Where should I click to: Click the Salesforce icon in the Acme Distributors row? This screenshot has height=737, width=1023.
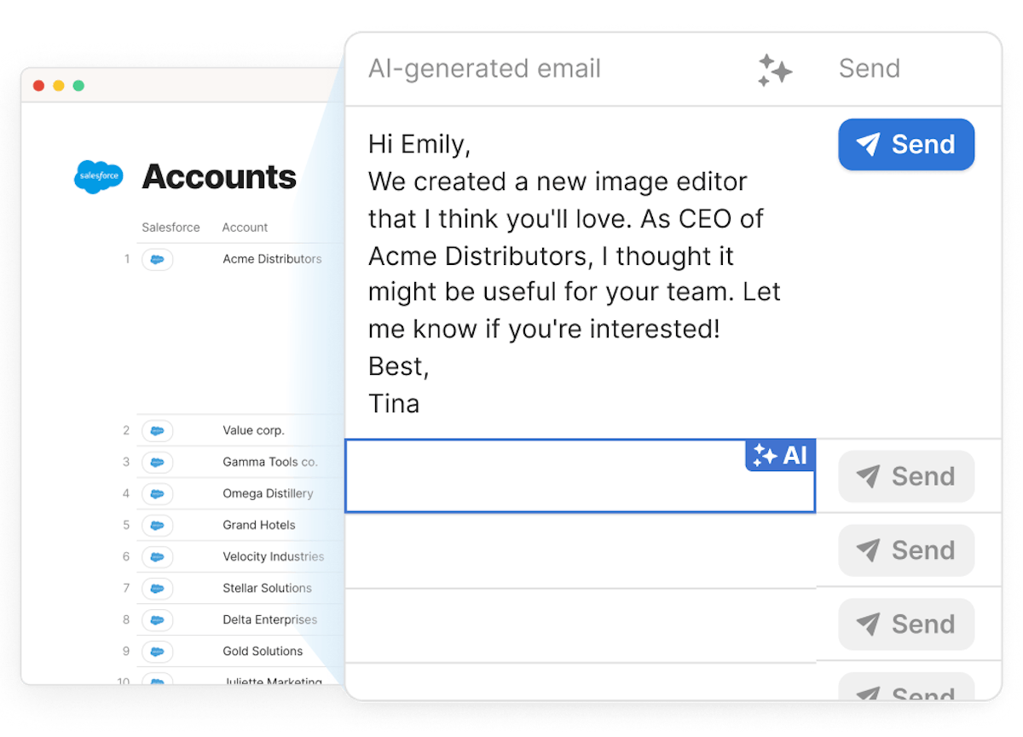click(157, 259)
